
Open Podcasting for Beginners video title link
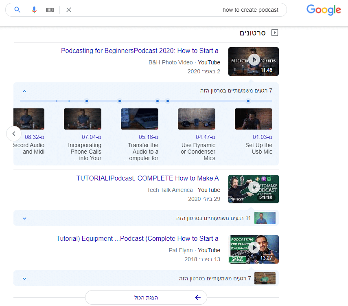click(140, 51)
